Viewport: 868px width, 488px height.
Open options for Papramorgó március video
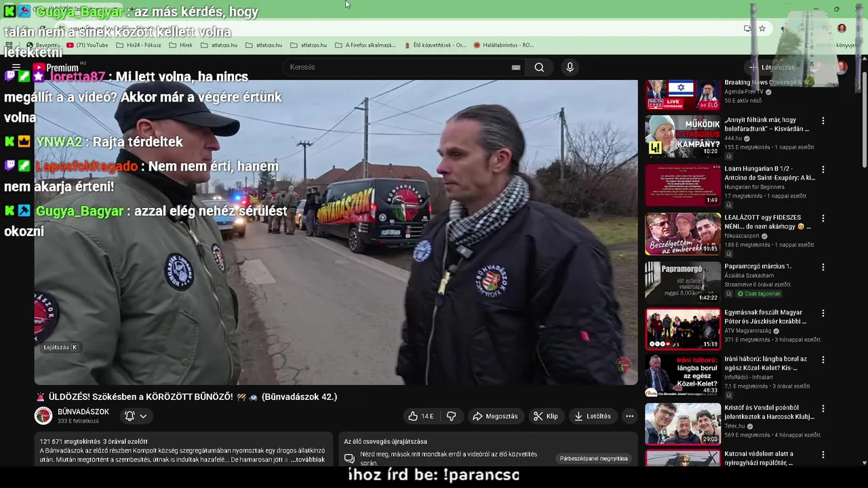(x=823, y=267)
